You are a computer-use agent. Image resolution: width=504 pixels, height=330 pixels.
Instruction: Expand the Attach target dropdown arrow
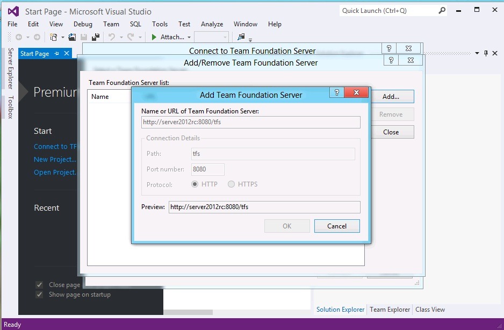pyautogui.click(x=189, y=38)
